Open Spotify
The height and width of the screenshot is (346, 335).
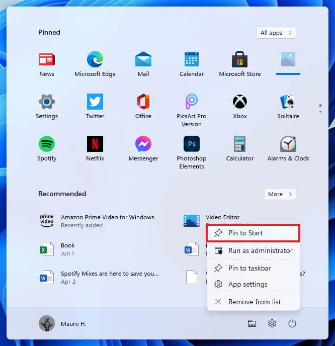point(47,149)
